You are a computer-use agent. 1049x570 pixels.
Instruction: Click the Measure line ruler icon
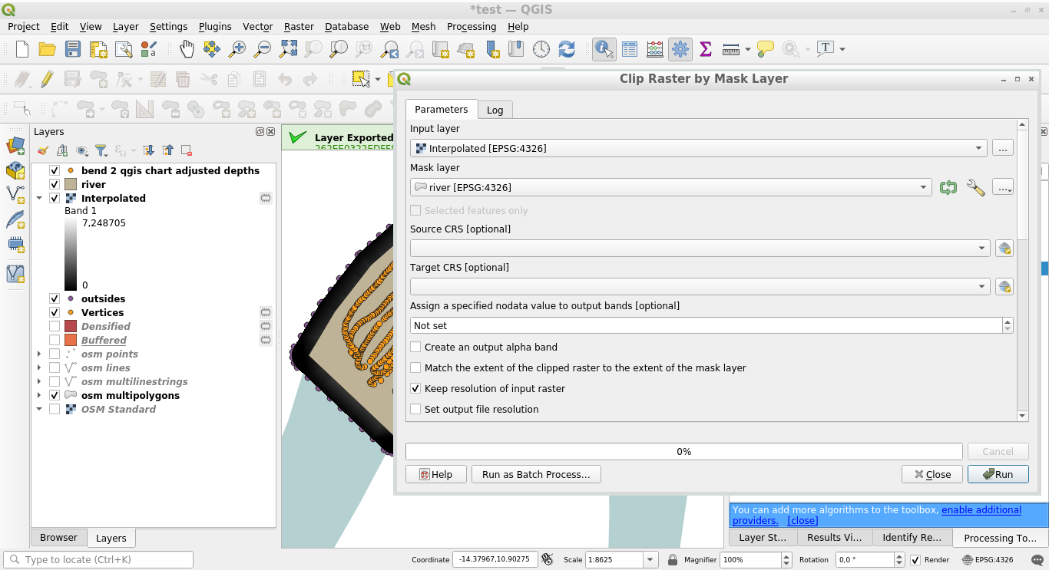click(731, 49)
